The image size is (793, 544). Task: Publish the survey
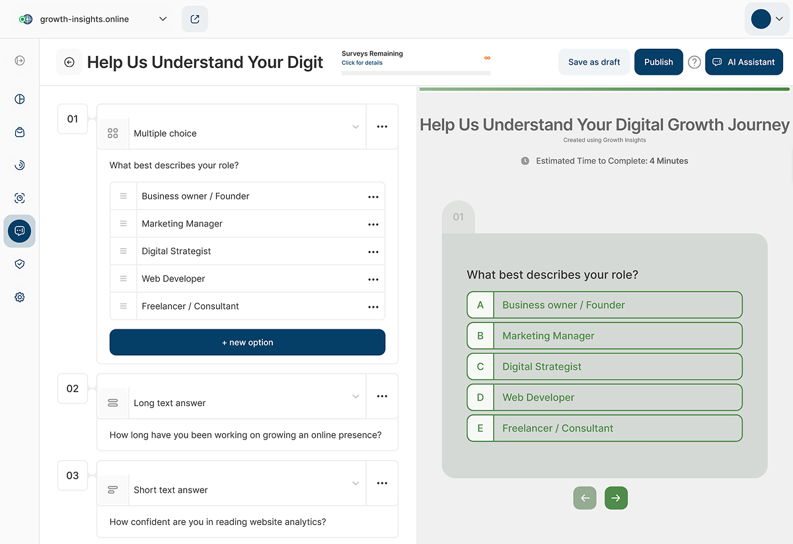[x=659, y=62]
